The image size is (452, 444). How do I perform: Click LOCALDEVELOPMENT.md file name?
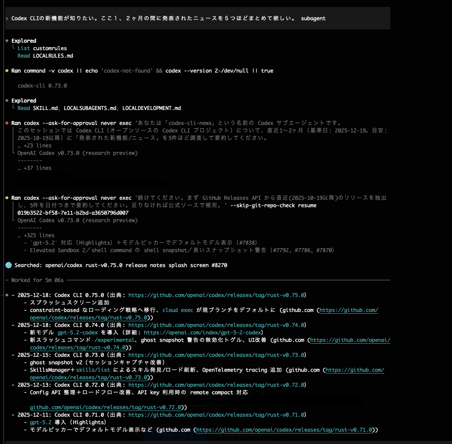click(152, 108)
